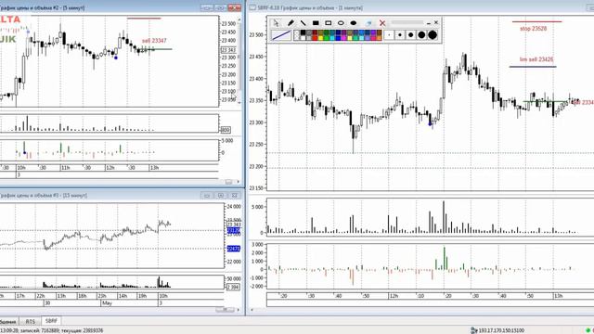Select the eraser tool in drawing toolbar
The image size is (594, 334).
[368, 23]
